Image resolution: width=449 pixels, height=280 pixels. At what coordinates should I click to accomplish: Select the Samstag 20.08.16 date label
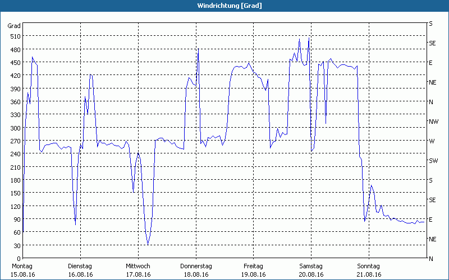pos(310,270)
